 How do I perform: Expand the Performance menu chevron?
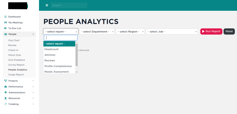[33, 87]
